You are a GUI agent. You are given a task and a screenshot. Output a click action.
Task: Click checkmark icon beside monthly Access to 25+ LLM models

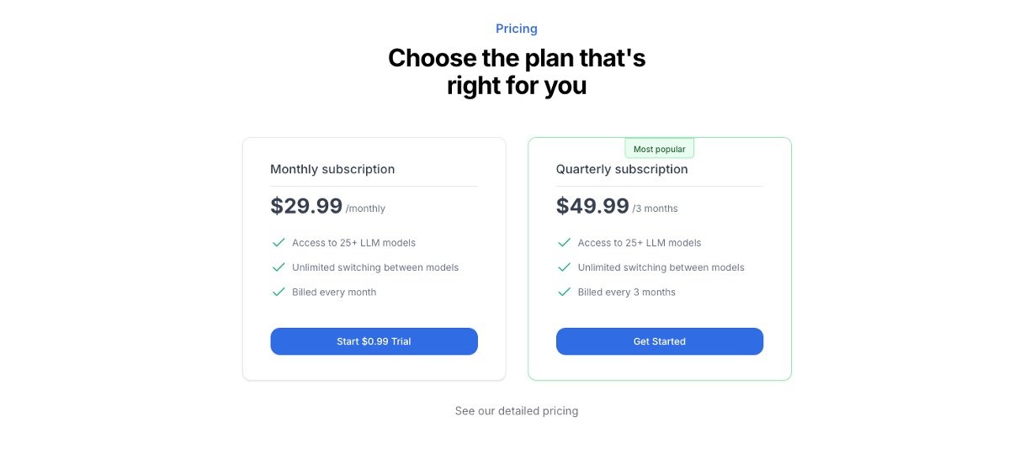pos(279,243)
